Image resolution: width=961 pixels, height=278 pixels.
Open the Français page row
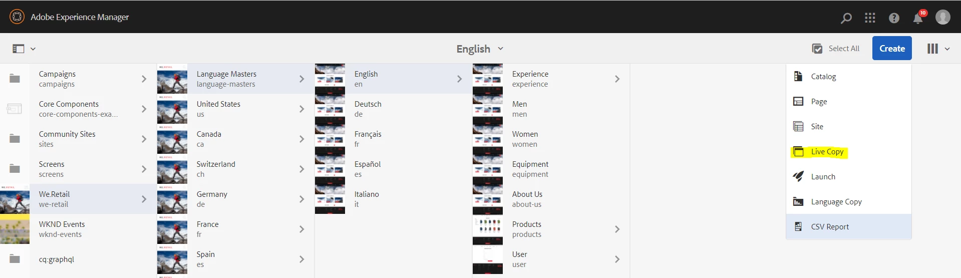[393, 139]
